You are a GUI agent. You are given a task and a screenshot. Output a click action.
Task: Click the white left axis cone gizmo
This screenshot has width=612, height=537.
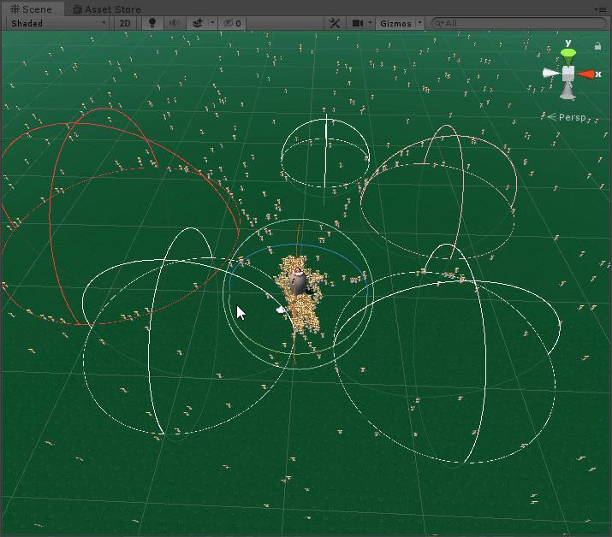pyautogui.click(x=551, y=73)
